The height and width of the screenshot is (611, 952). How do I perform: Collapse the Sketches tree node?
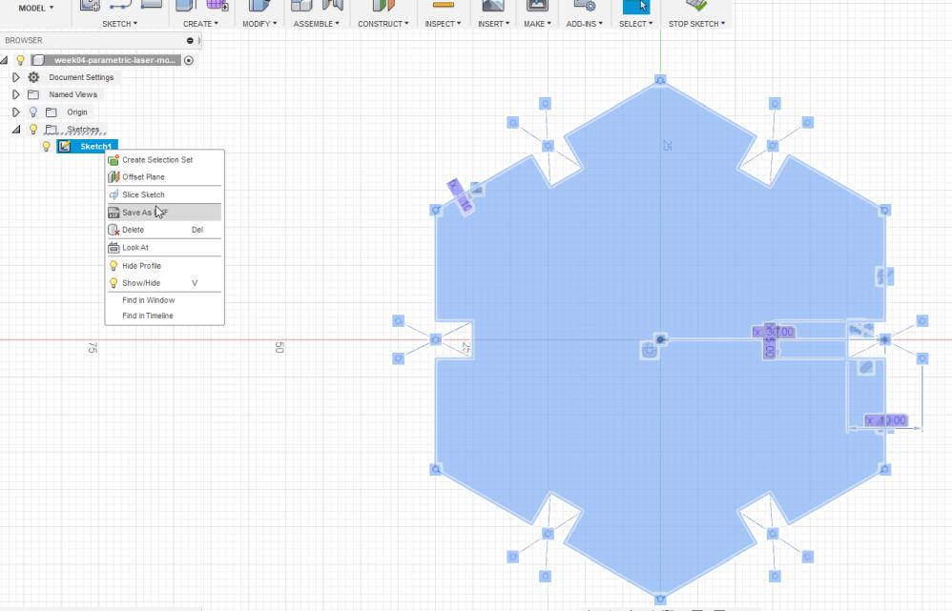point(16,130)
